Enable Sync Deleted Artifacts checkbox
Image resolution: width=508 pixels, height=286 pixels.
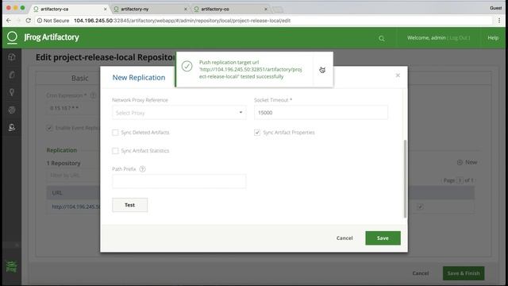click(x=115, y=133)
